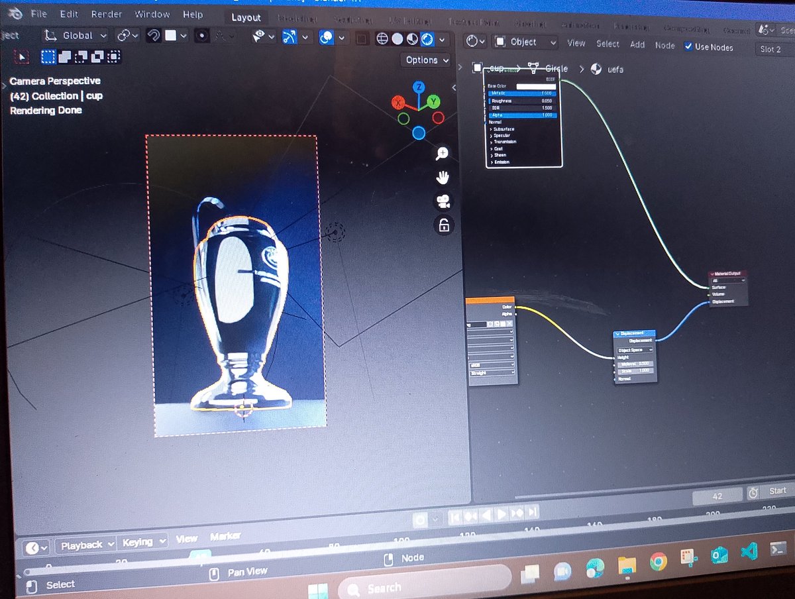795x599 pixels.
Task: Toggle the Use Nodes checkbox
Action: pyautogui.click(x=688, y=46)
